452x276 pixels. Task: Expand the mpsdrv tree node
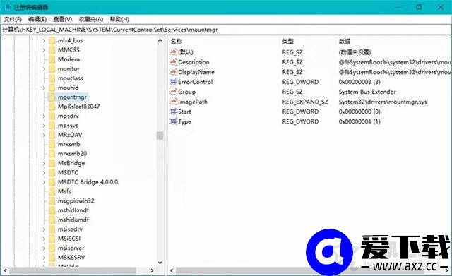point(44,116)
